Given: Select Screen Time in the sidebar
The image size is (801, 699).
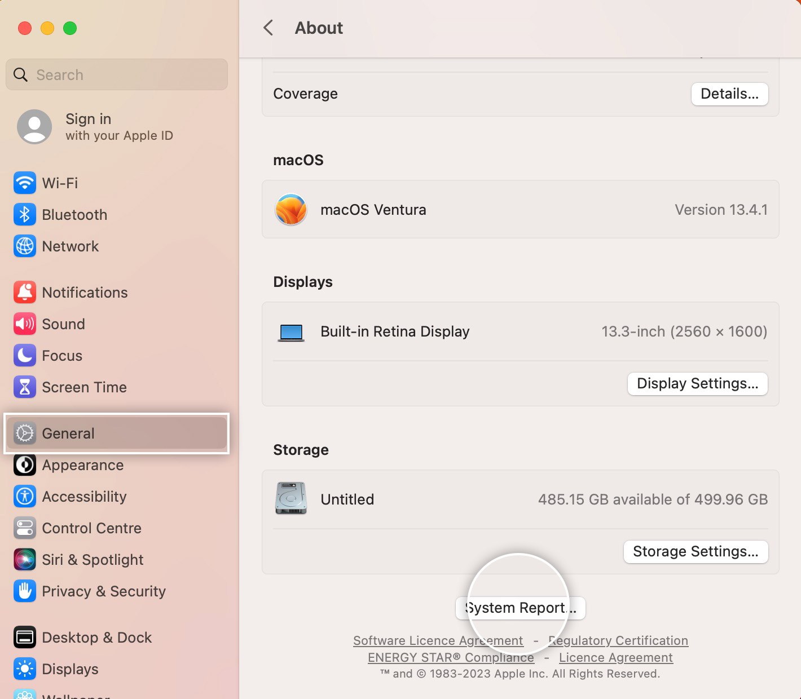Looking at the screenshot, I should tap(117, 387).
